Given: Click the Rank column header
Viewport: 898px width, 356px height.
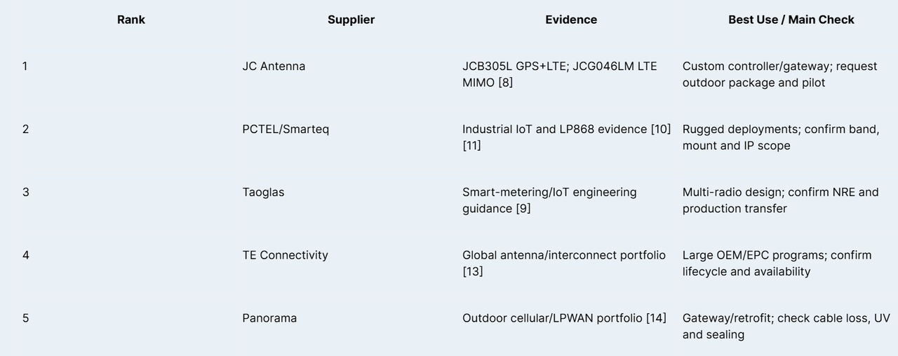Looking at the screenshot, I should 131,20.
